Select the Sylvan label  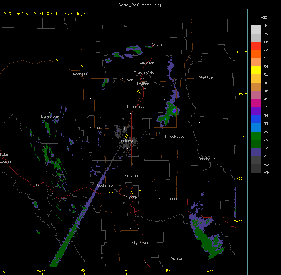click(127, 80)
